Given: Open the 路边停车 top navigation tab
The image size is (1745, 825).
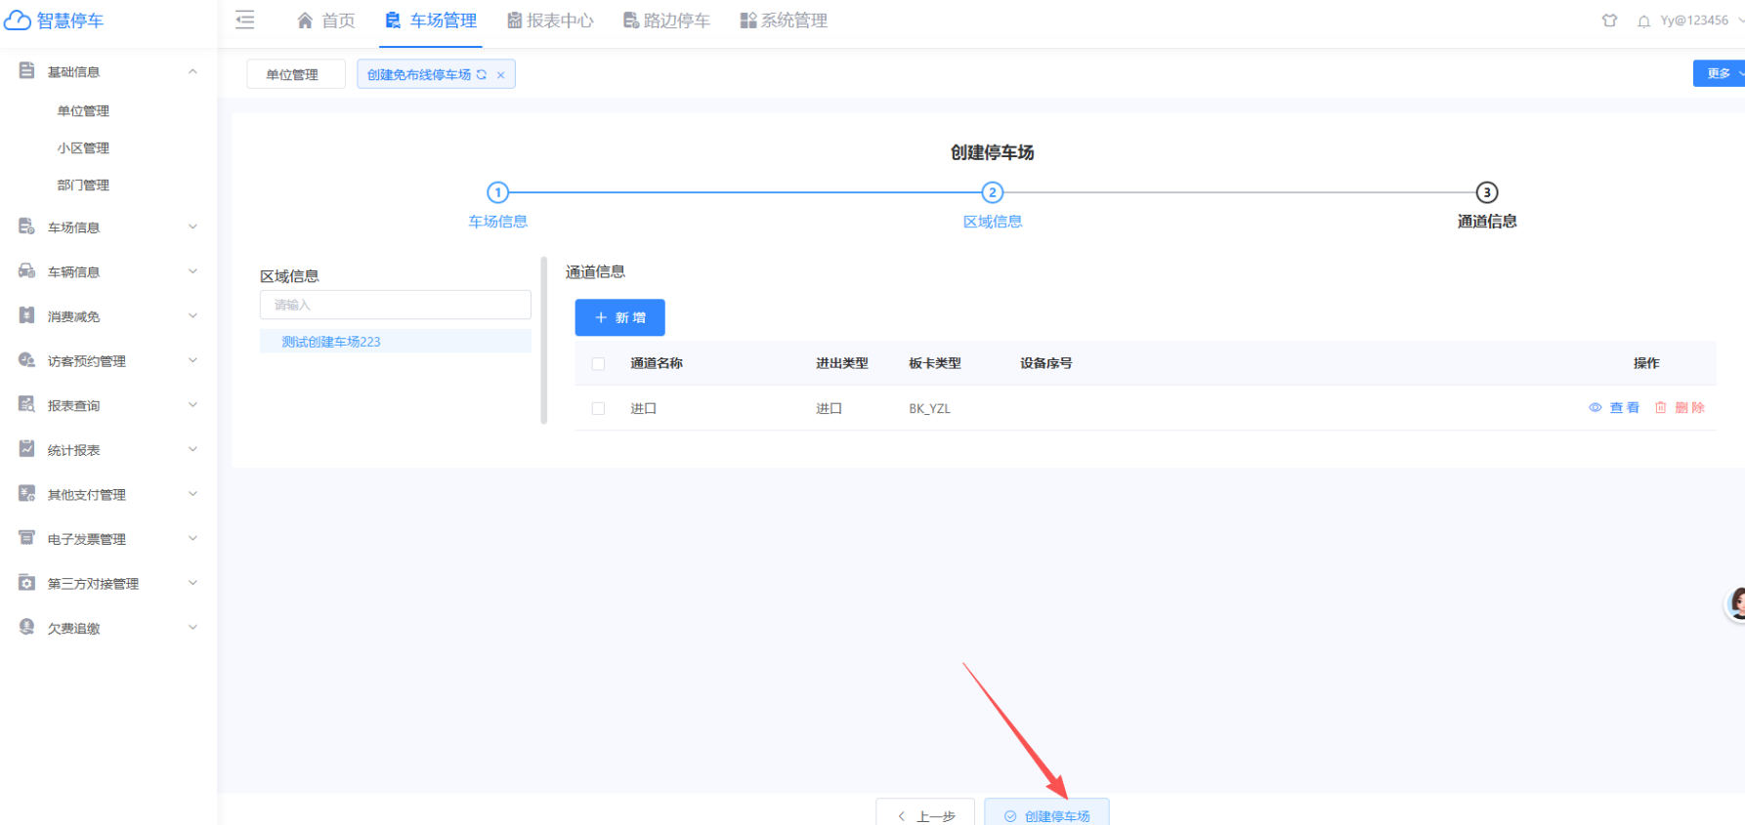Looking at the screenshot, I should tap(667, 21).
